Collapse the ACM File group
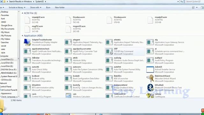 pyautogui.click(x=22, y=13)
